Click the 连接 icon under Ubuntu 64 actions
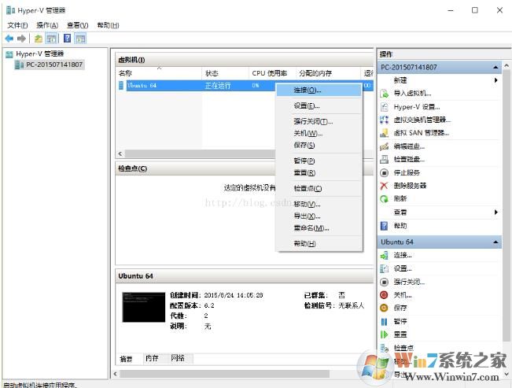Viewport: 512px width, 388px height. tap(385, 255)
